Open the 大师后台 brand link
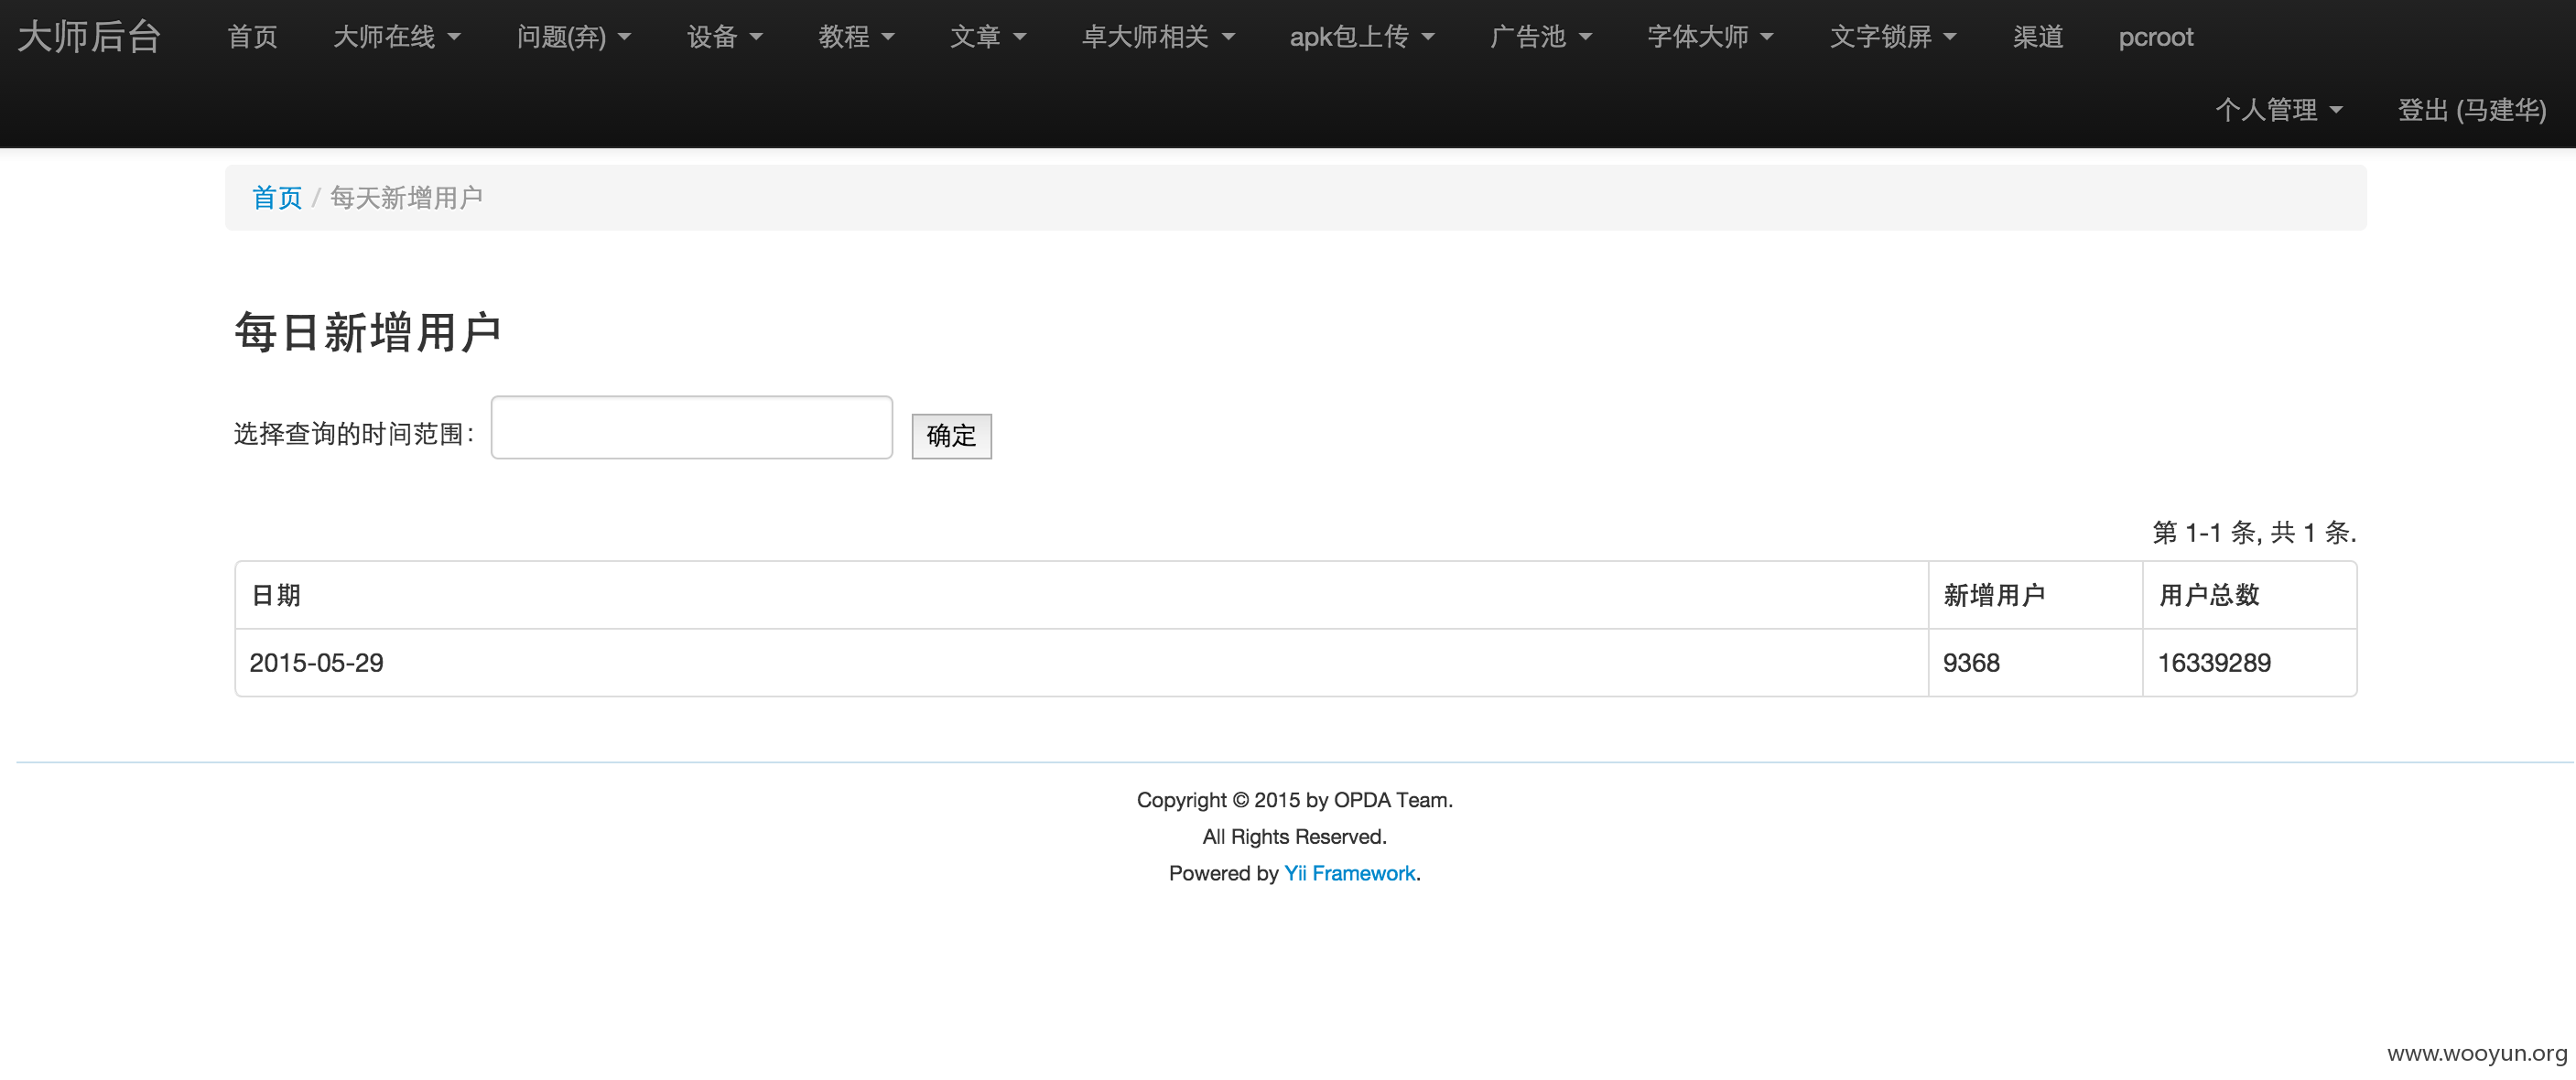The width and height of the screenshot is (2576, 1080). point(89,37)
